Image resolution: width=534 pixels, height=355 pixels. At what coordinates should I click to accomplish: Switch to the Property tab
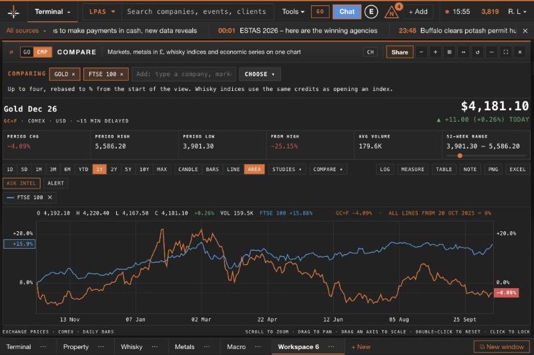76,346
